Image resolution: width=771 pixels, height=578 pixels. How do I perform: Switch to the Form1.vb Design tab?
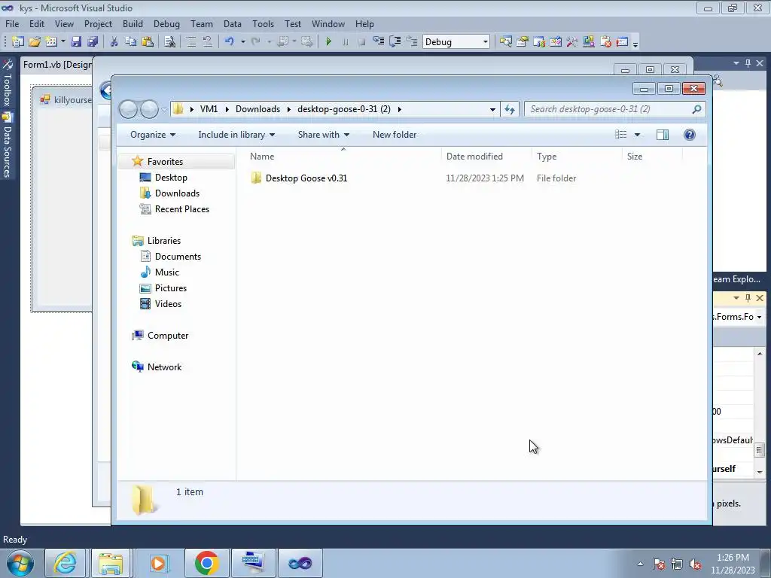[57, 65]
